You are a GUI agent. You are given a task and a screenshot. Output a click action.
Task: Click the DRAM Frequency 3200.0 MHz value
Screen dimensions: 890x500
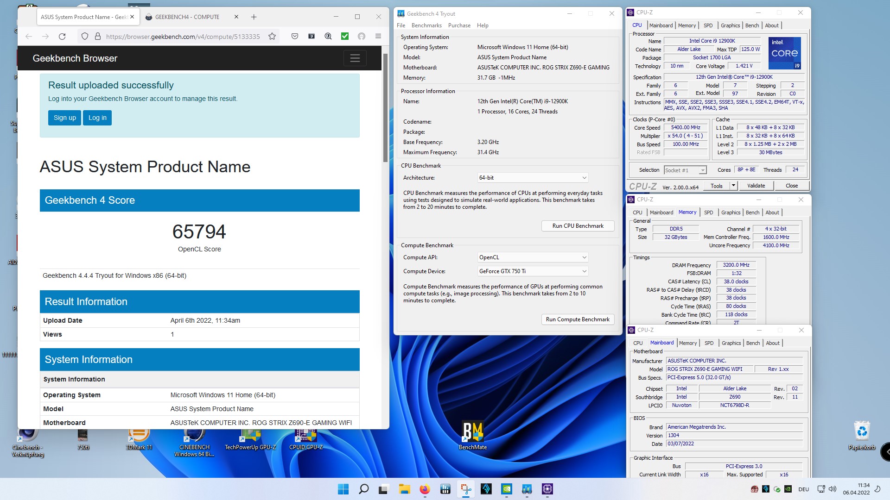[x=736, y=265]
